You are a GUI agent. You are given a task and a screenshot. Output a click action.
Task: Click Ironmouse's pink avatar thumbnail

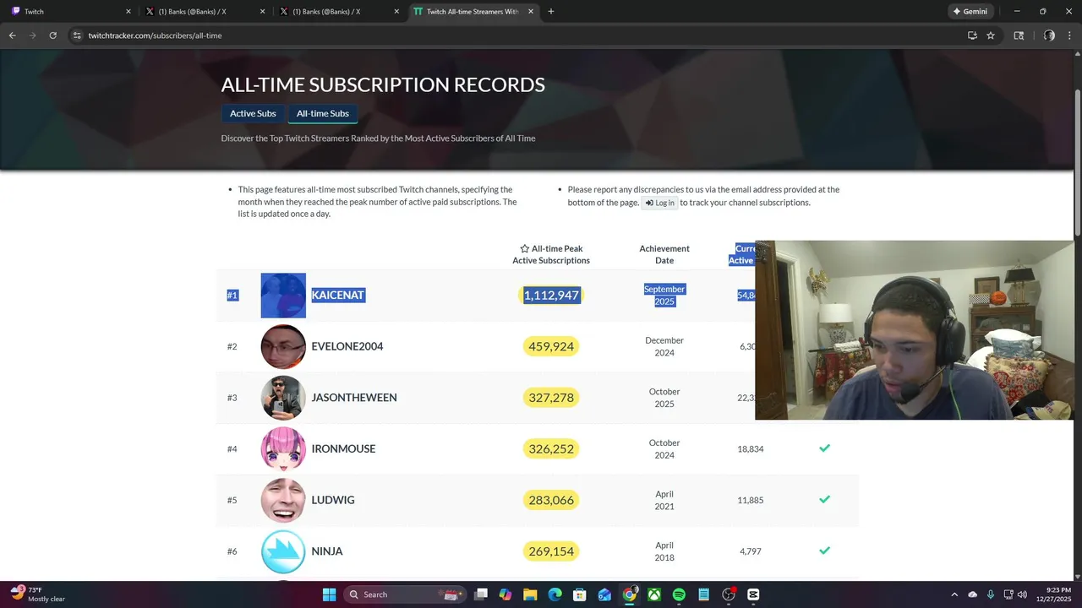coord(283,448)
